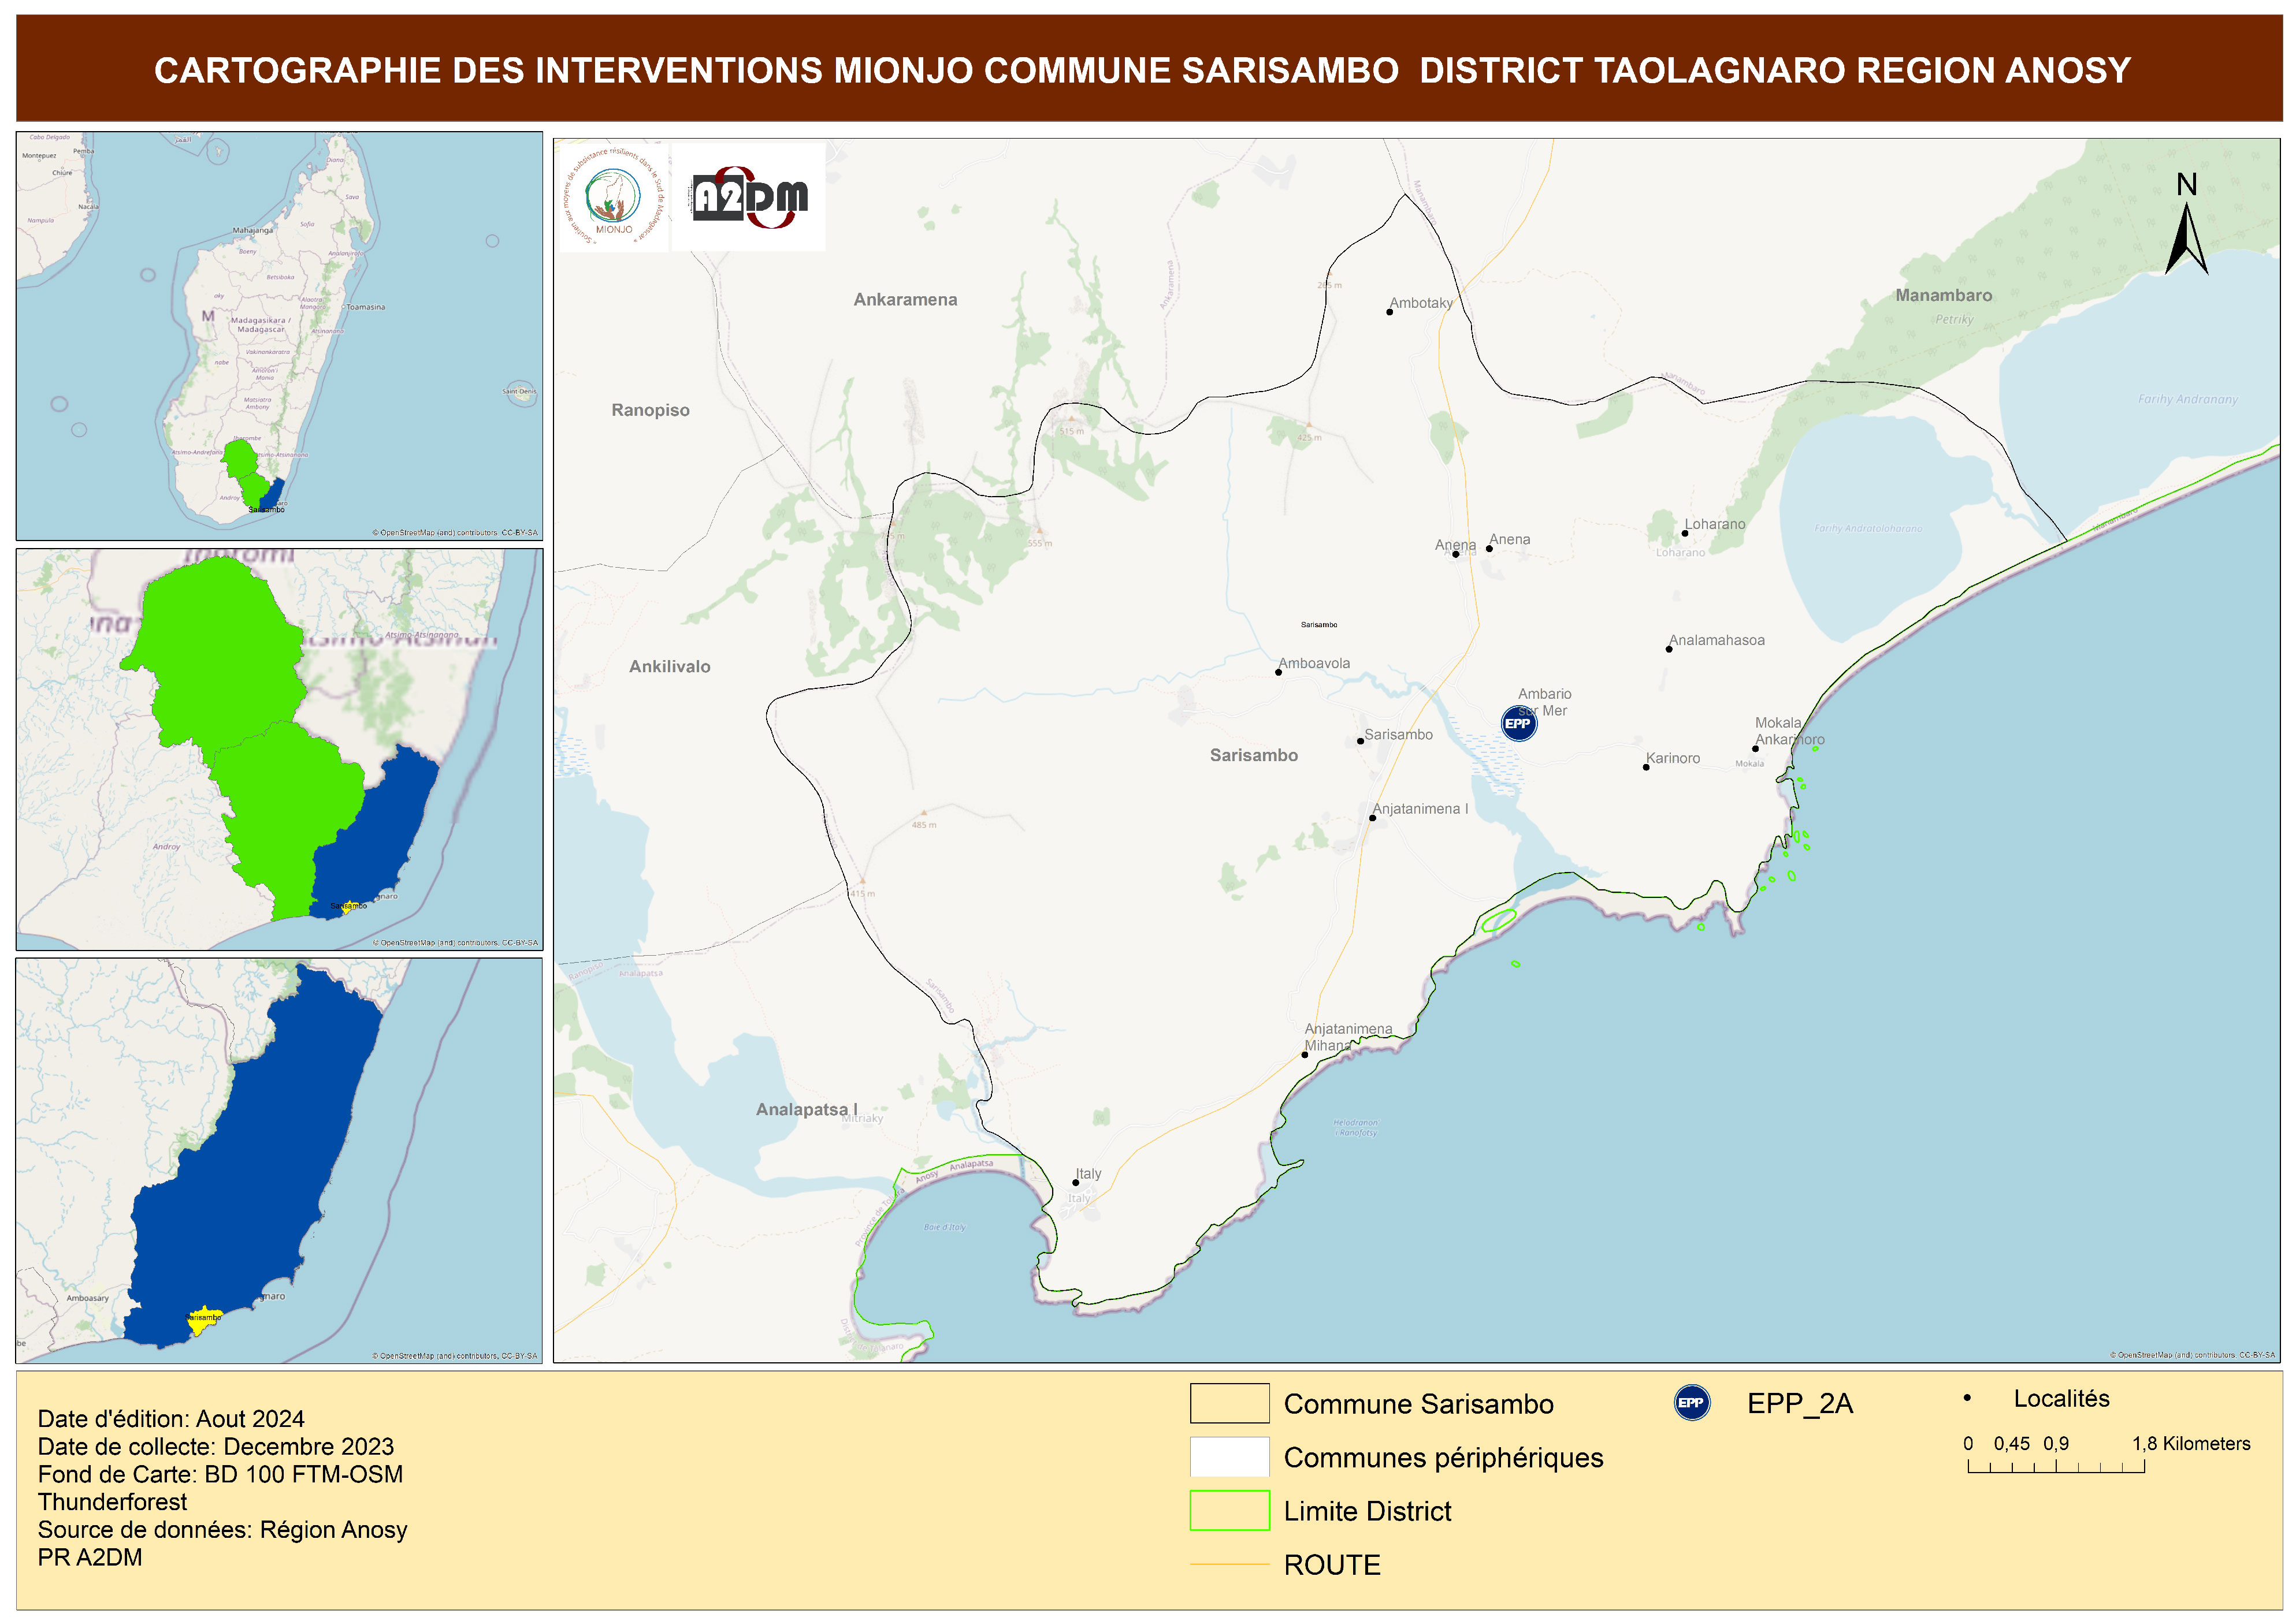The image size is (2296, 1621).
Task: Click the Ankaramena commune label
Action: pyautogui.click(x=905, y=299)
